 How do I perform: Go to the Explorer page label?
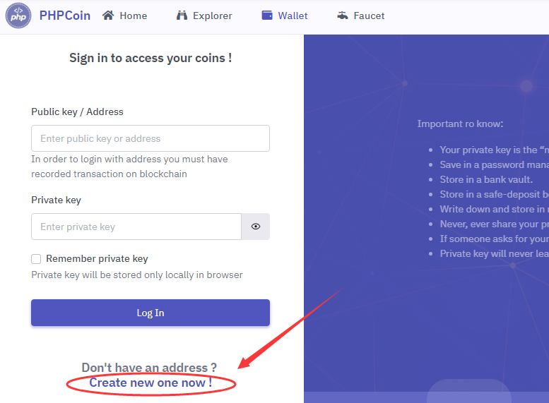212,16
